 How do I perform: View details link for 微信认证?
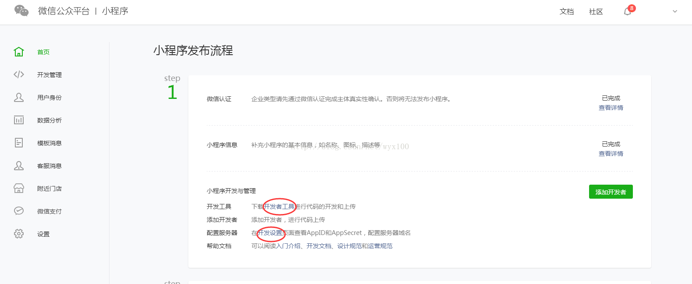click(611, 108)
